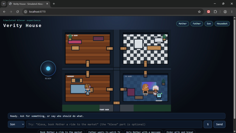View site information for localhost

(x=25, y=12)
